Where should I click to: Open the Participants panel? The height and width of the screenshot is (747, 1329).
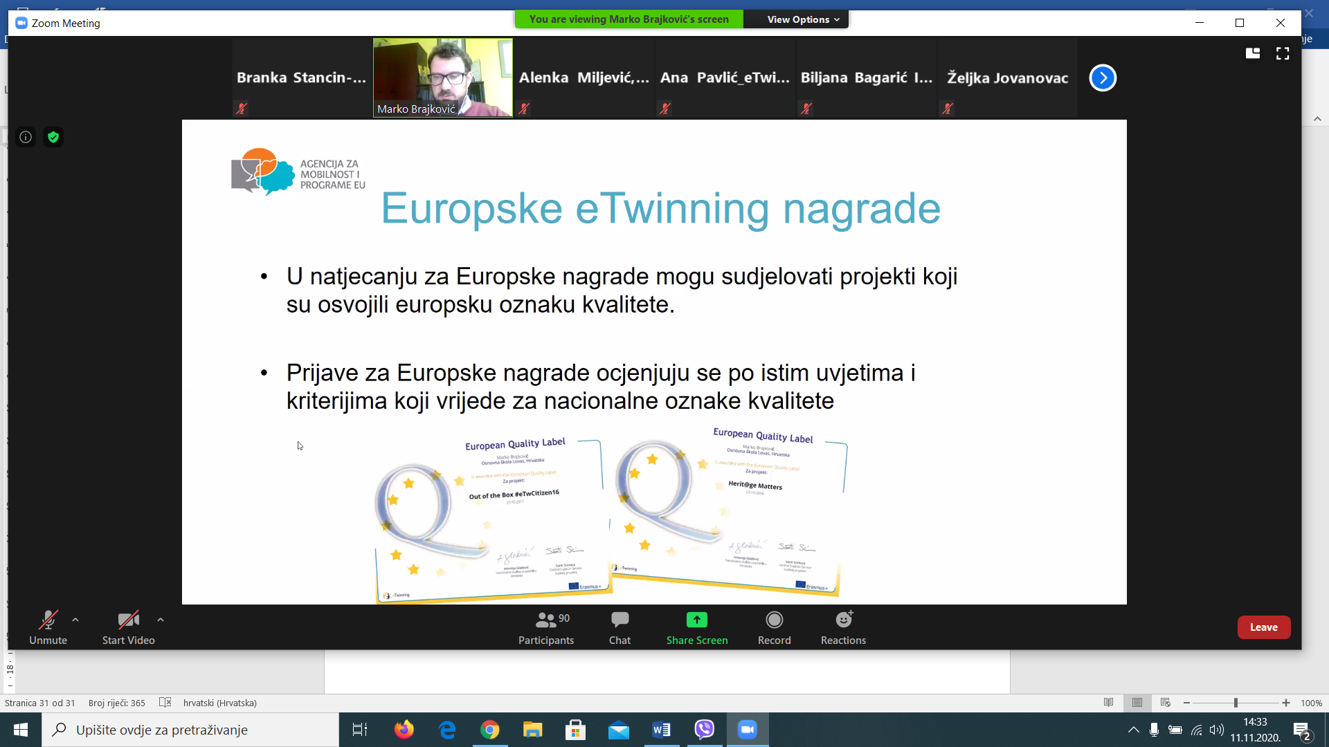coord(546,627)
